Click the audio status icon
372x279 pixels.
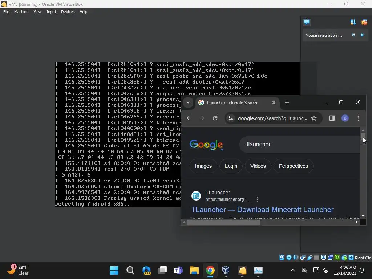[296, 258]
